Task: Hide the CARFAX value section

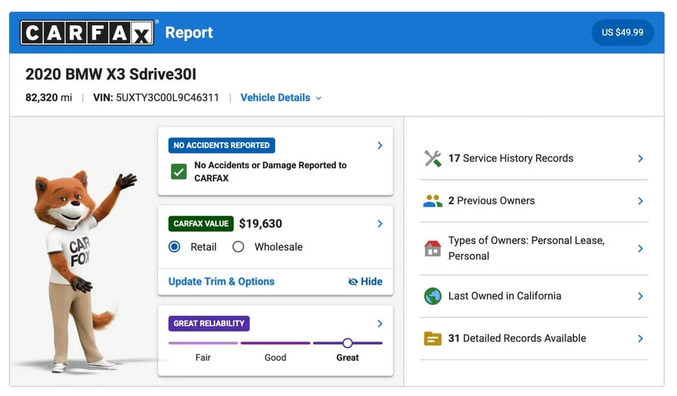Action: (365, 282)
